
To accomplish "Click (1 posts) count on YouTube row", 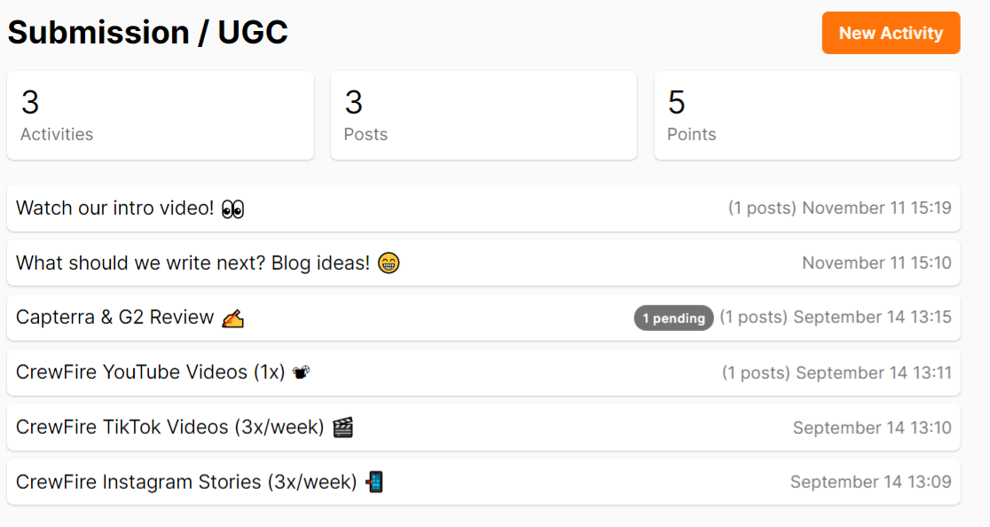I will 756,373.
